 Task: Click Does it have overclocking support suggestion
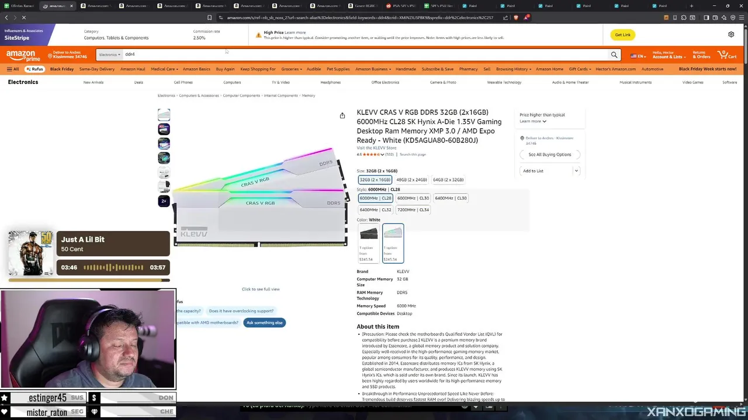tap(241, 311)
